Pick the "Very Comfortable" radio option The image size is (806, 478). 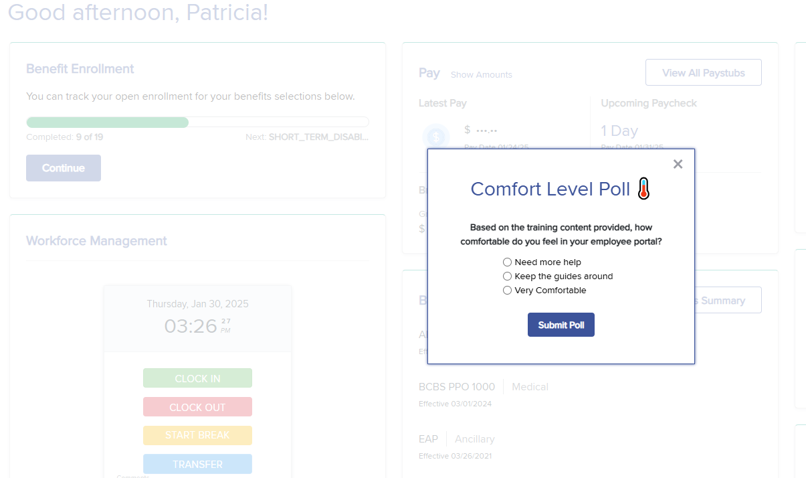[508, 291]
